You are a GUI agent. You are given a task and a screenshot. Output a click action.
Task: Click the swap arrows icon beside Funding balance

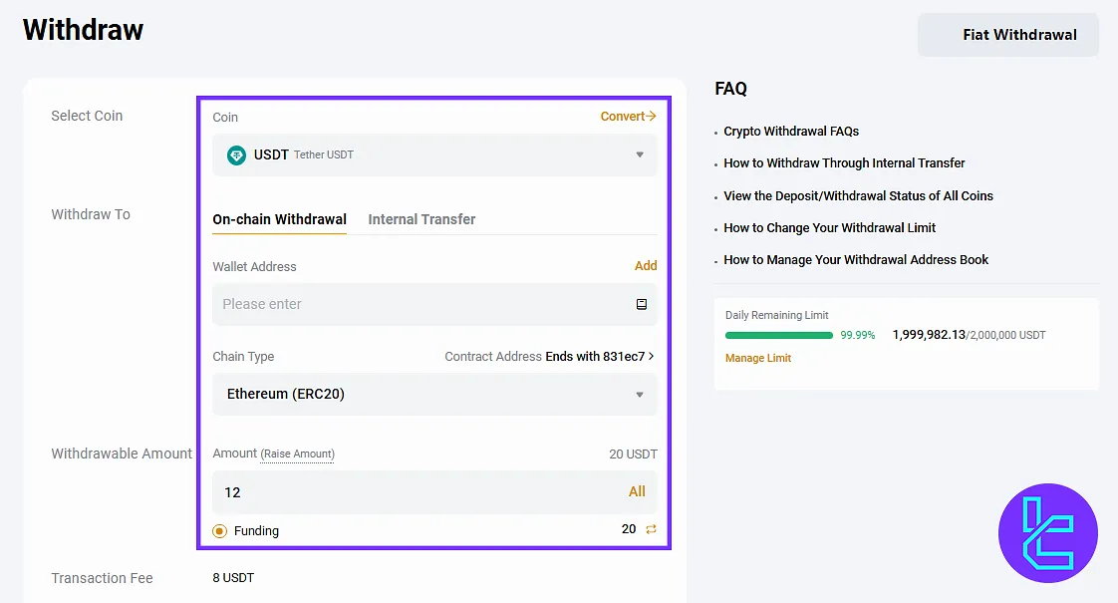coord(651,529)
